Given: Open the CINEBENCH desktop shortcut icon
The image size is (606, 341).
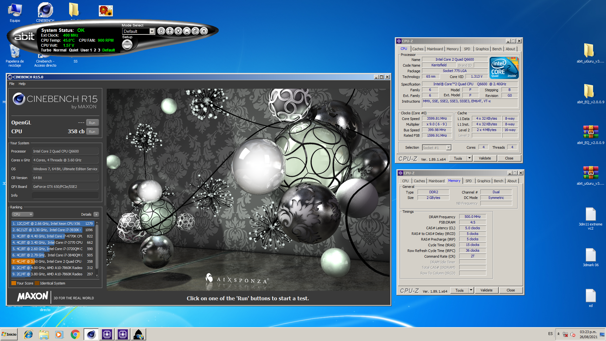Looking at the screenshot, I should click(45, 13).
